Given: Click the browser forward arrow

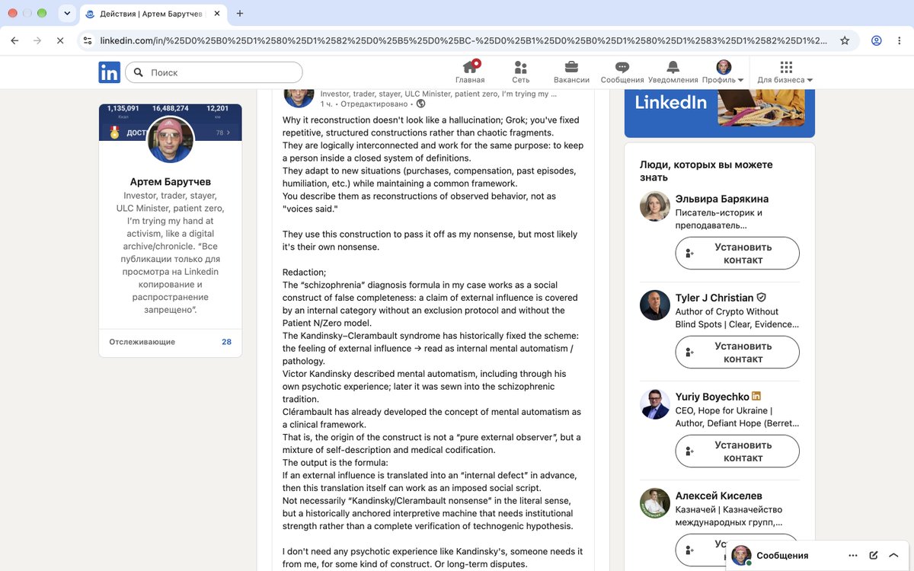Looking at the screenshot, I should pos(37,40).
